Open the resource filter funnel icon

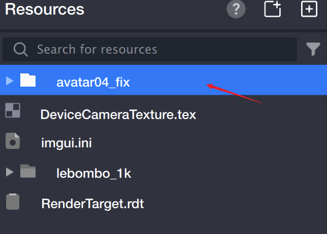(313, 49)
